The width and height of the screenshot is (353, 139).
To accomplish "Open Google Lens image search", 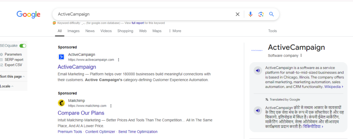I will 261,14.
